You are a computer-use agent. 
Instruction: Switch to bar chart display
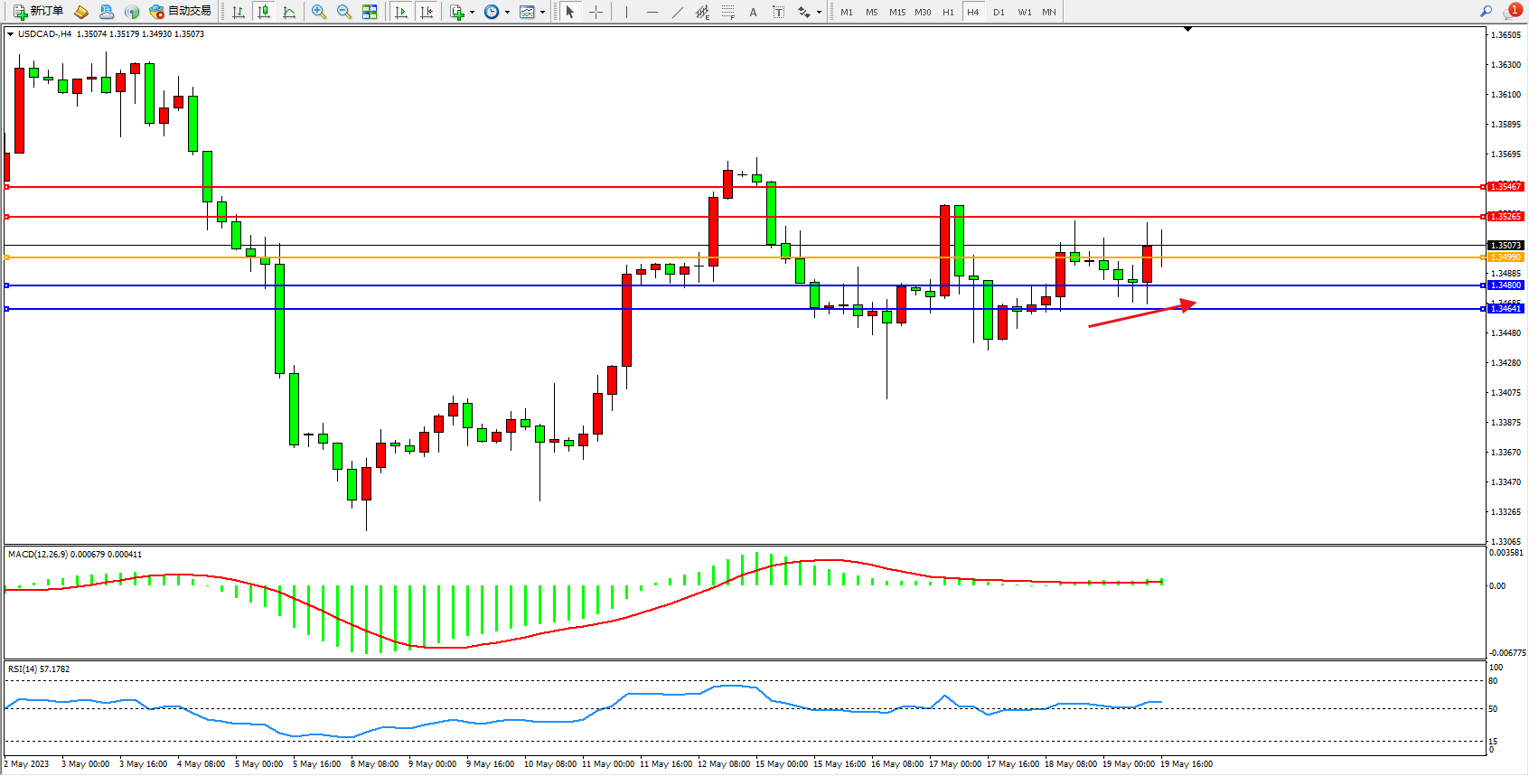pos(239,12)
